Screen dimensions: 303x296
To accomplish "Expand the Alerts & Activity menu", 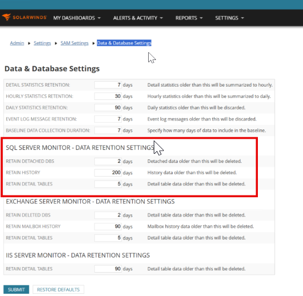I will click(138, 18).
